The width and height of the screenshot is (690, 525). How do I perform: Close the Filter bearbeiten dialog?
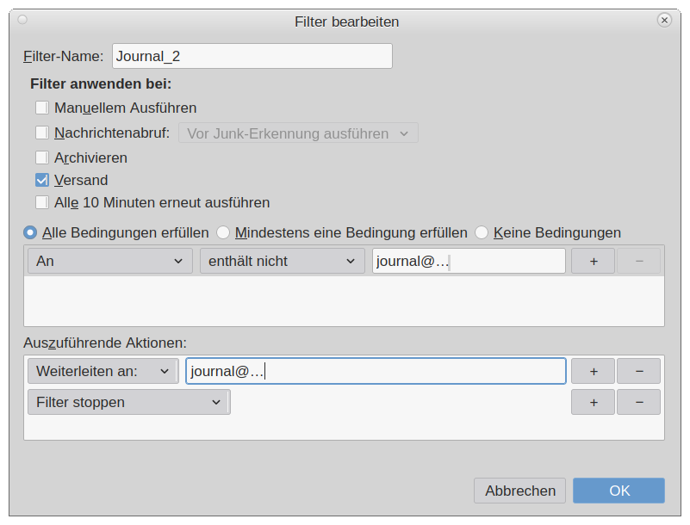coord(664,20)
